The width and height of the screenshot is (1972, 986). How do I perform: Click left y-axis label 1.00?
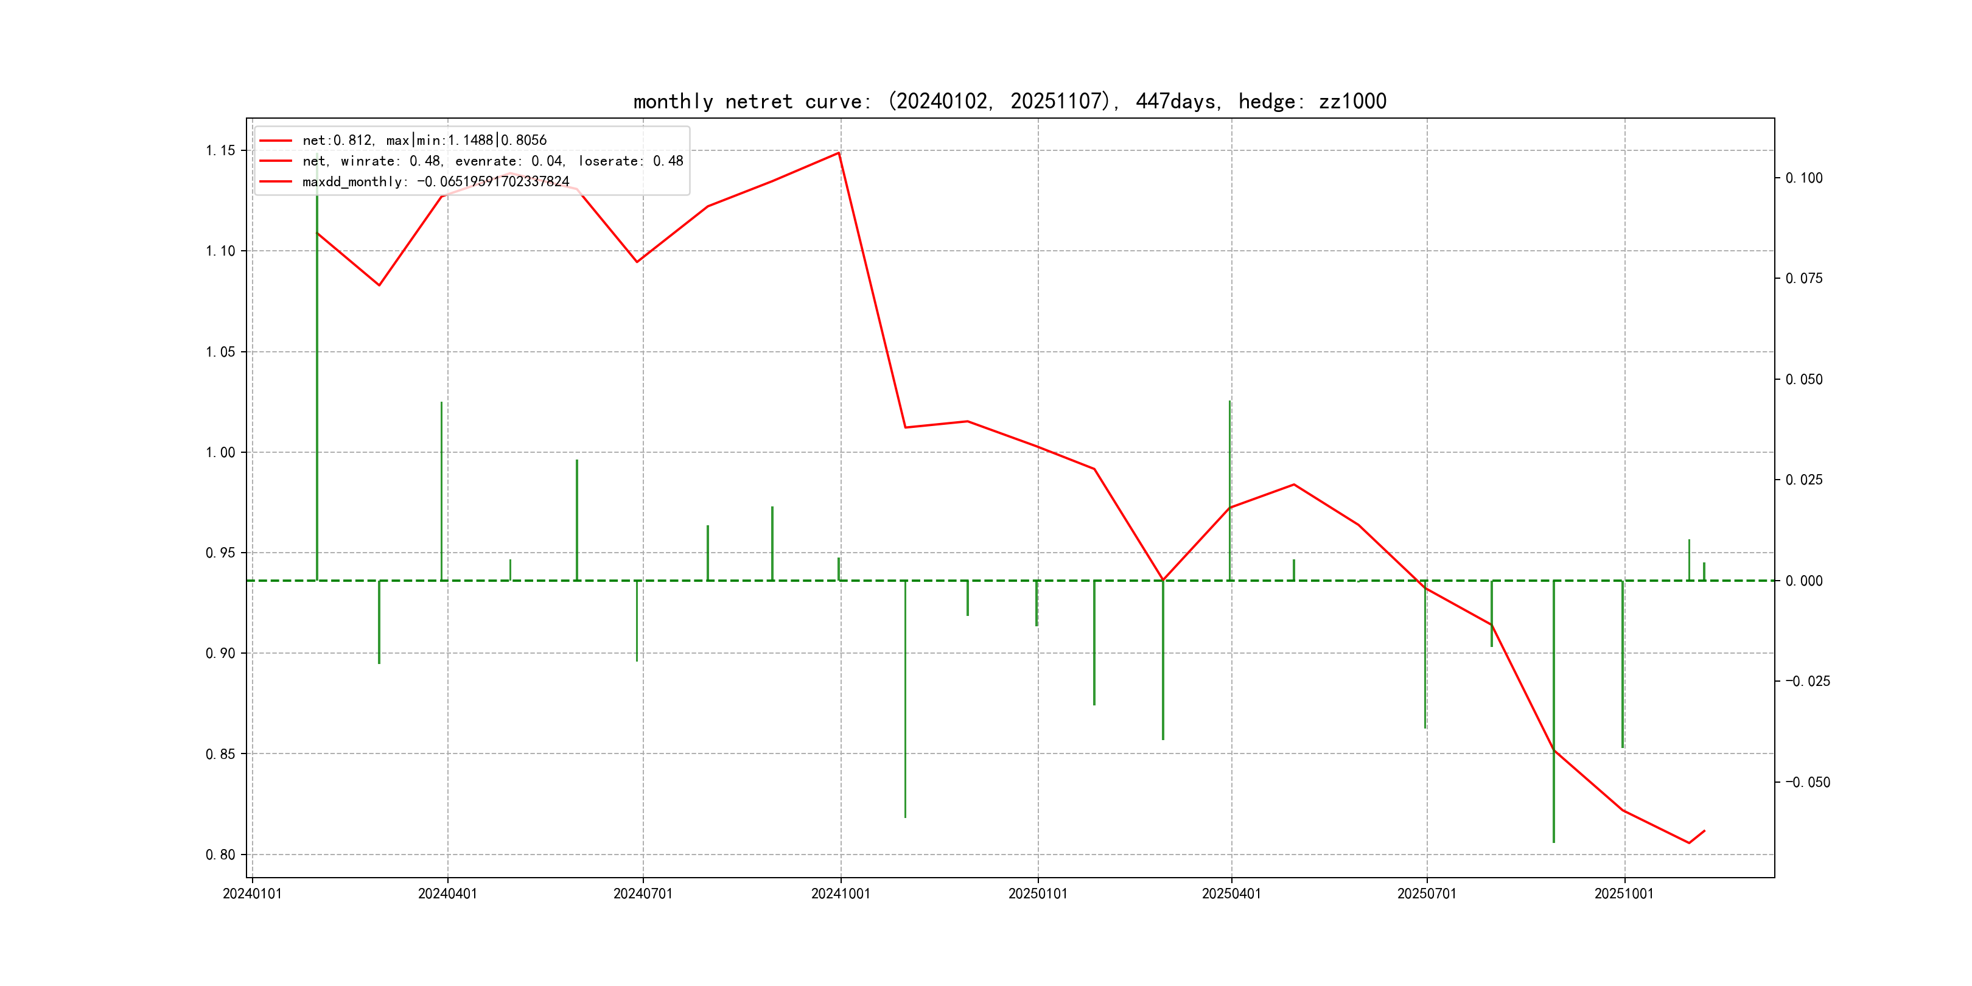pos(220,452)
